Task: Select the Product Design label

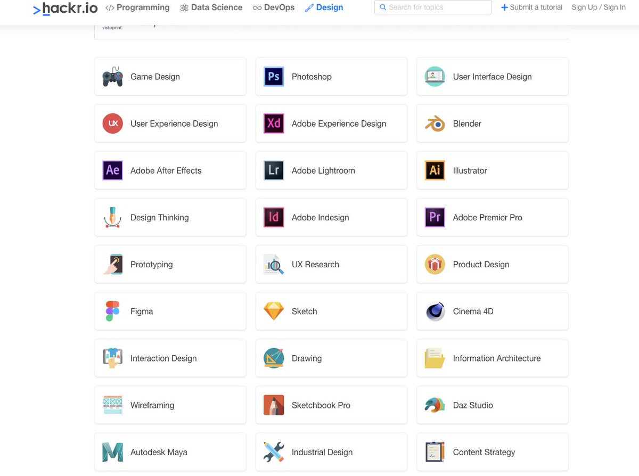Action: [481, 265]
